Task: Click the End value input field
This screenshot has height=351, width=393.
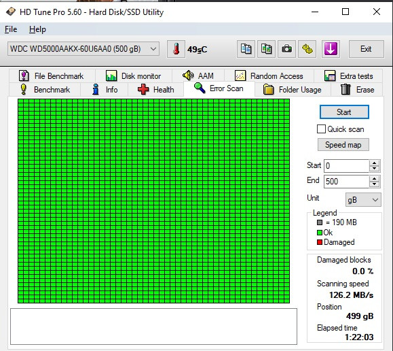Action: tap(346, 182)
